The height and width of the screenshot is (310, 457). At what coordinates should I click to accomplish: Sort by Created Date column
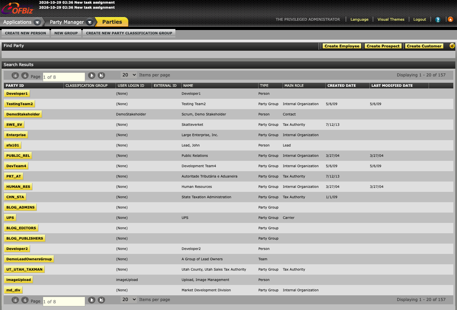pyautogui.click(x=341, y=85)
